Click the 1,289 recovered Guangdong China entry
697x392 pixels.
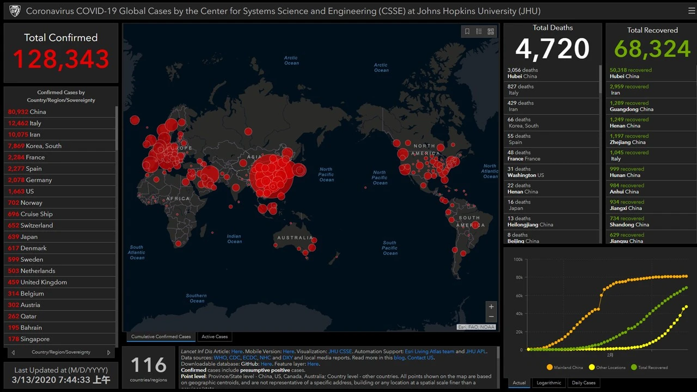652,106
